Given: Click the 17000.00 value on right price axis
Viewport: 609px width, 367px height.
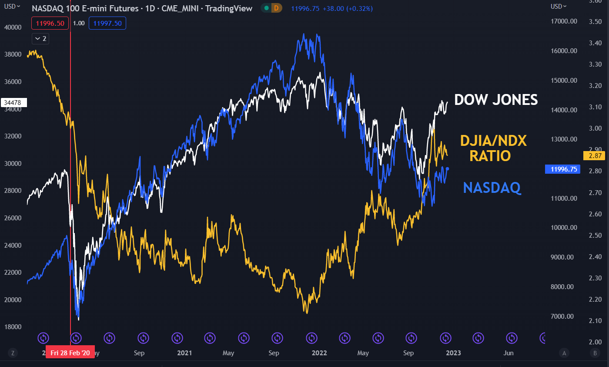Looking at the screenshot, I should coord(563,21).
